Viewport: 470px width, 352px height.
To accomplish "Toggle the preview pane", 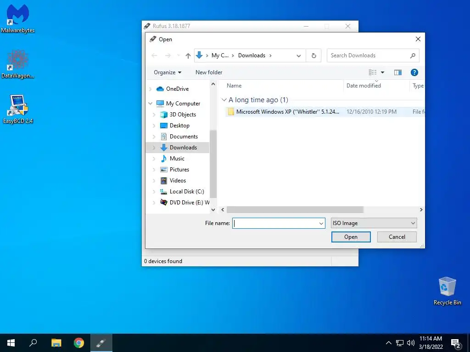I will coord(398,72).
